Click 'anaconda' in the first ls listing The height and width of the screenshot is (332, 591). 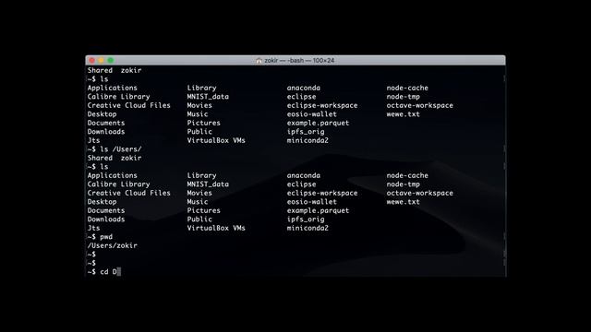pos(304,88)
